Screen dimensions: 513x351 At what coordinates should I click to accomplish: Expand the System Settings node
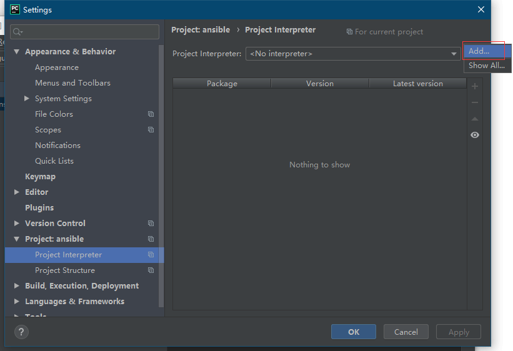[x=27, y=98]
